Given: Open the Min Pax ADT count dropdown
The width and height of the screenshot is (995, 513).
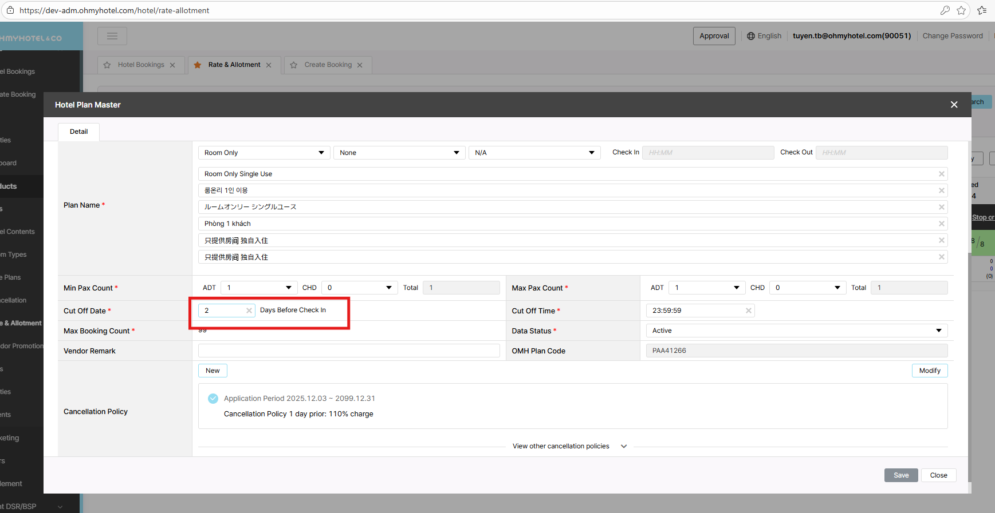Looking at the screenshot, I should (259, 288).
